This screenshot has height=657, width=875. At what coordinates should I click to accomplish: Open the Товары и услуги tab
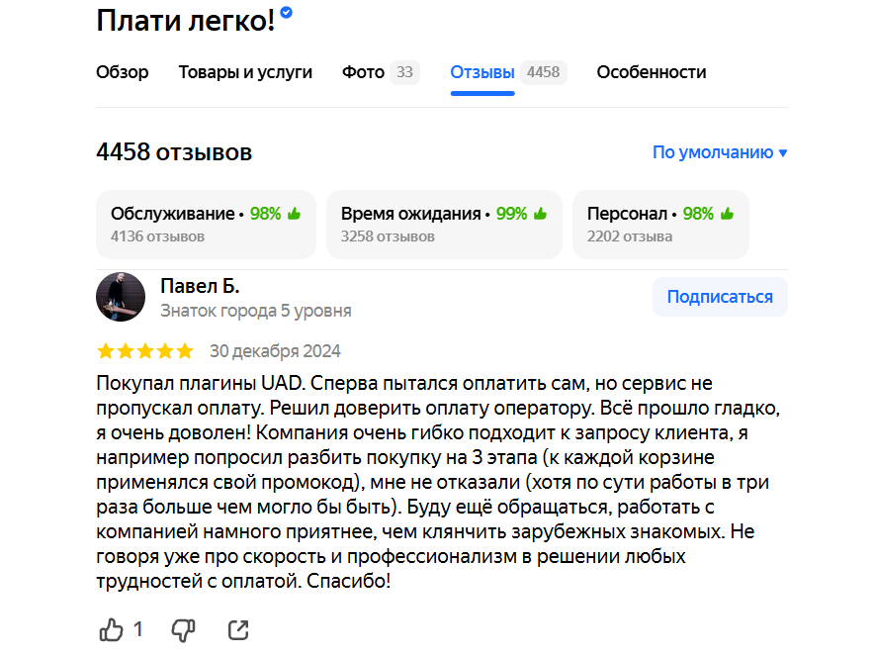[x=245, y=72]
